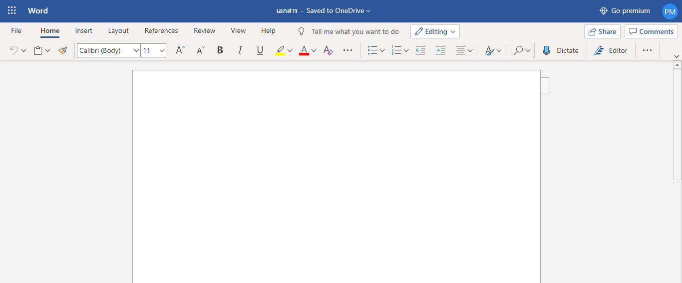The image size is (682, 283).
Task: Open the Comments pane button
Action: tap(651, 31)
